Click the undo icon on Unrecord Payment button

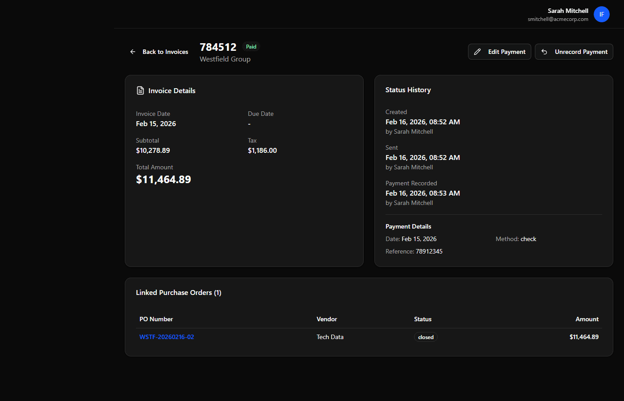[544, 52]
